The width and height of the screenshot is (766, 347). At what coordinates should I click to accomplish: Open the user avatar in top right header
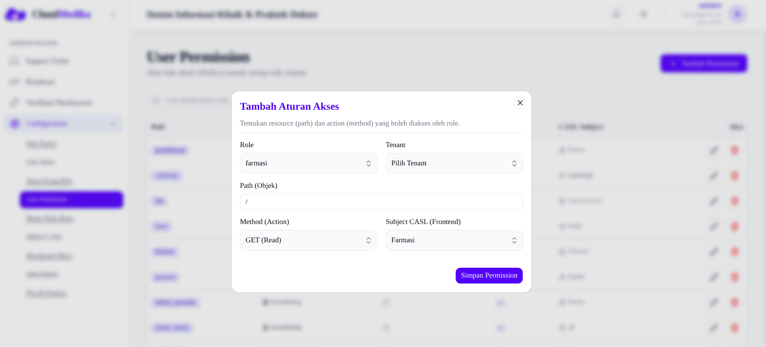tap(737, 15)
